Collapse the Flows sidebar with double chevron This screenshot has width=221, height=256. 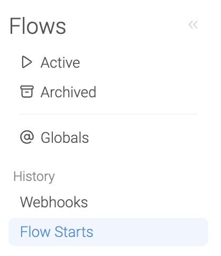coord(193,25)
